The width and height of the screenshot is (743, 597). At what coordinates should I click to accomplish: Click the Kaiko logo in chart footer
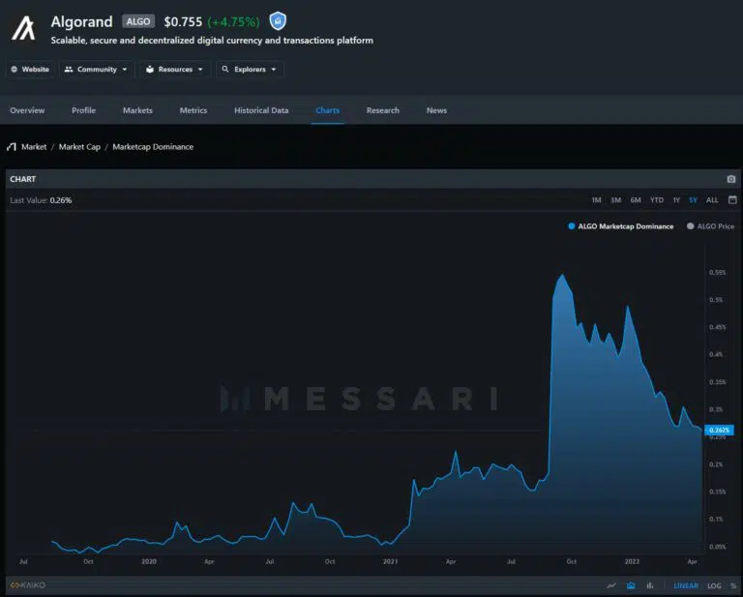[x=28, y=585]
